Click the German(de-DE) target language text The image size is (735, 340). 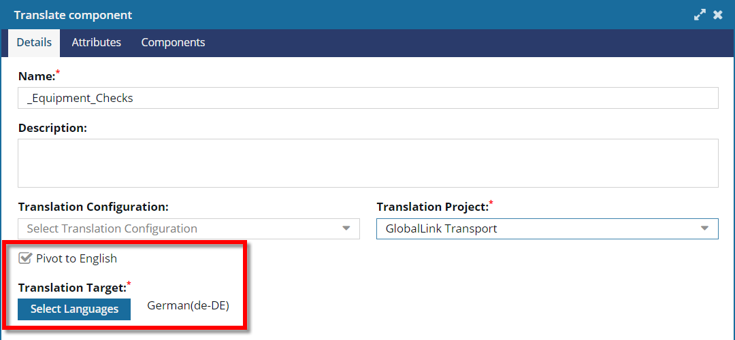coord(188,306)
